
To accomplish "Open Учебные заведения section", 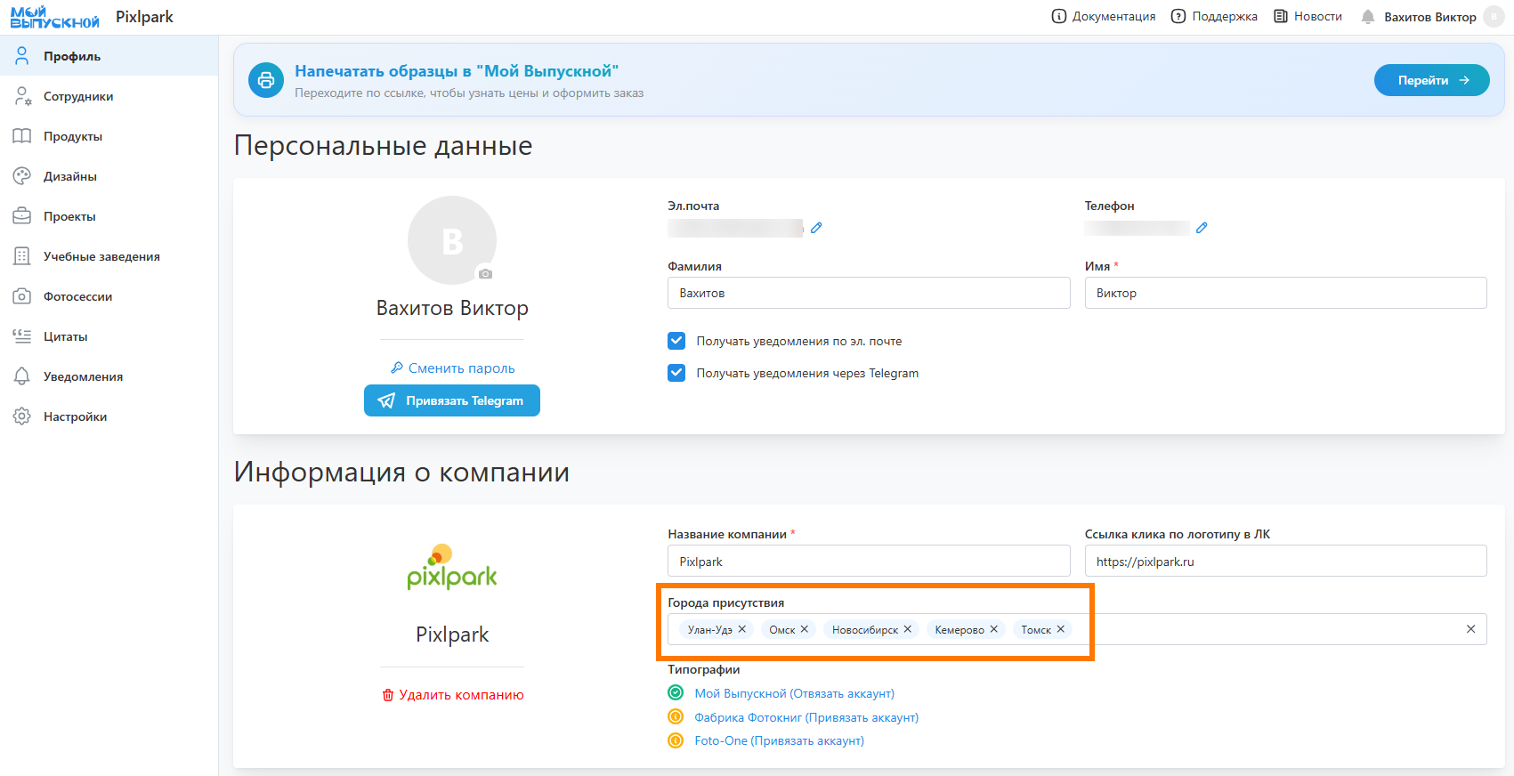I will point(101,256).
